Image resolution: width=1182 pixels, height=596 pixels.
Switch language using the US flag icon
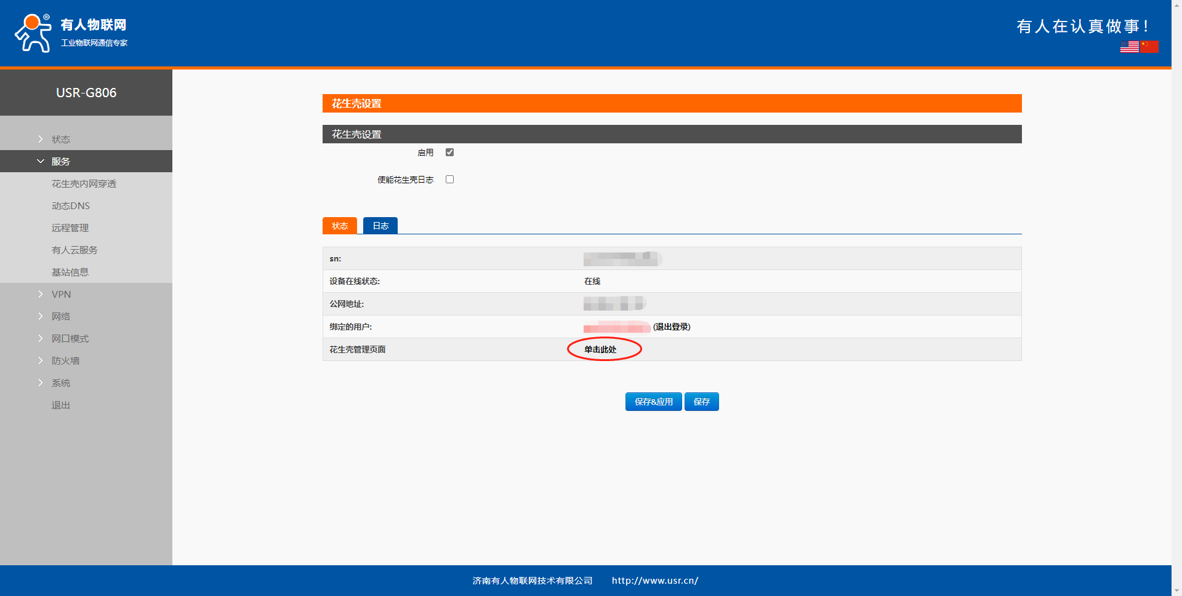tap(1129, 47)
